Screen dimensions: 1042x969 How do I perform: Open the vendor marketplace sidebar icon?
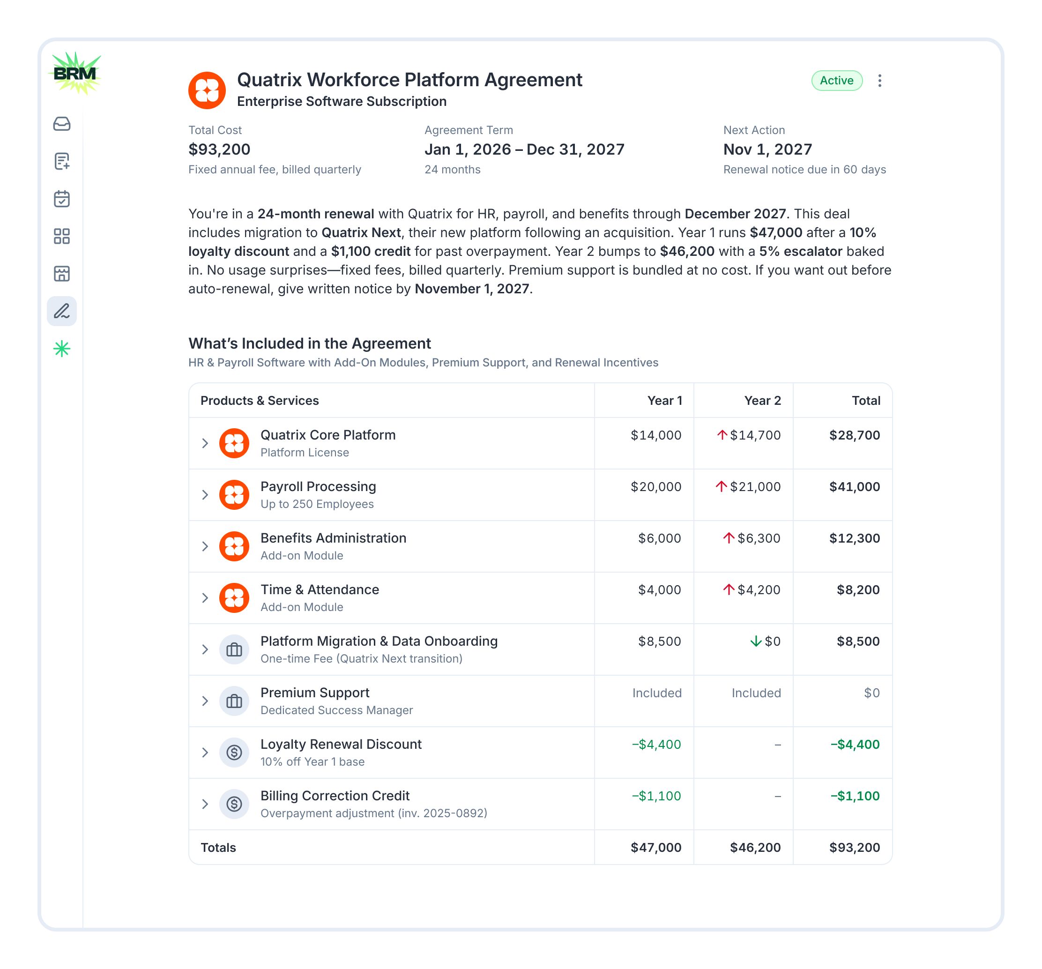pyautogui.click(x=62, y=274)
